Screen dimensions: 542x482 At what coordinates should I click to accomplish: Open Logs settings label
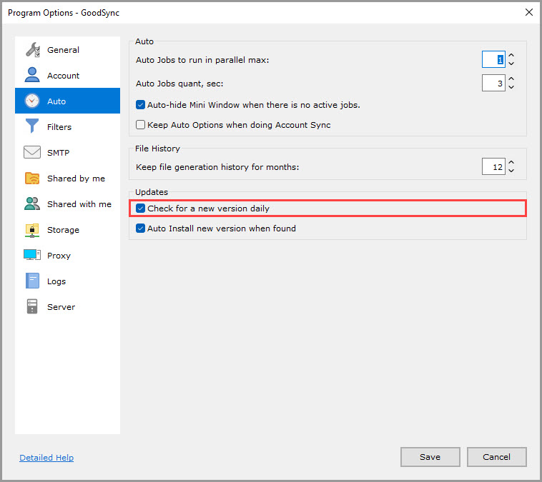[x=56, y=281]
